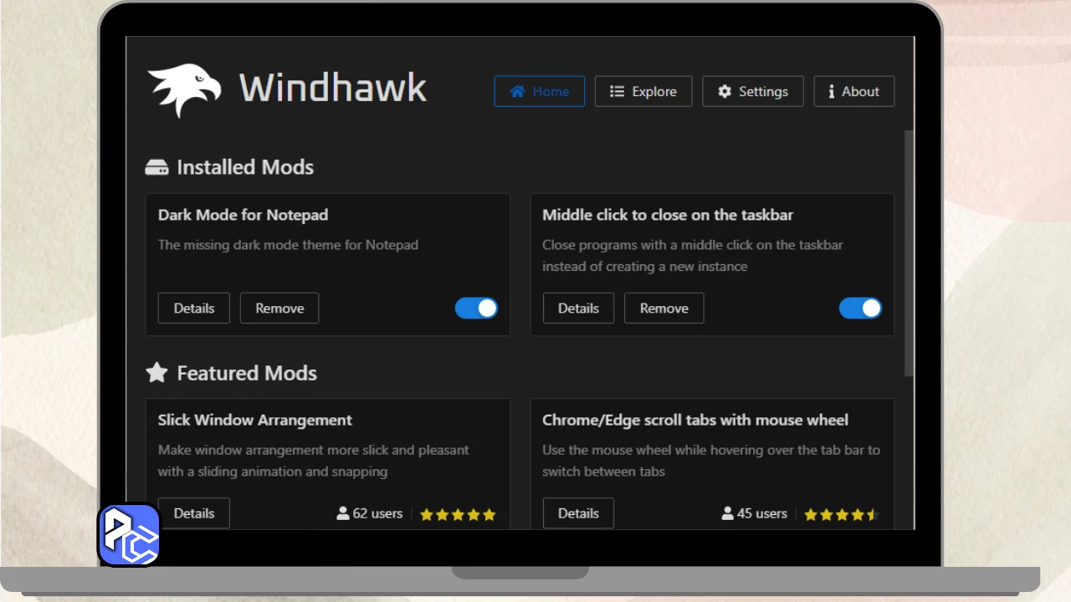Open the Settings page
The image size is (1071, 602).
pyautogui.click(x=752, y=91)
